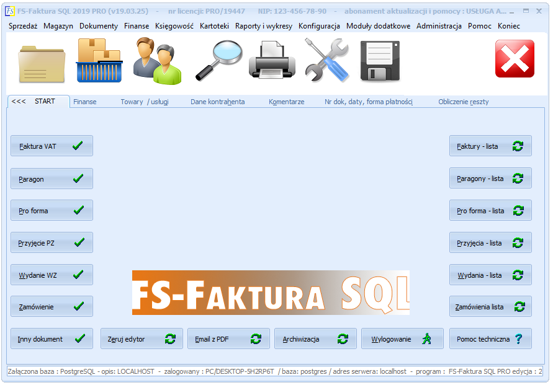Click the Zeruj edytor button
The width and height of the screenshot is (553, 385).
point(142,339)
